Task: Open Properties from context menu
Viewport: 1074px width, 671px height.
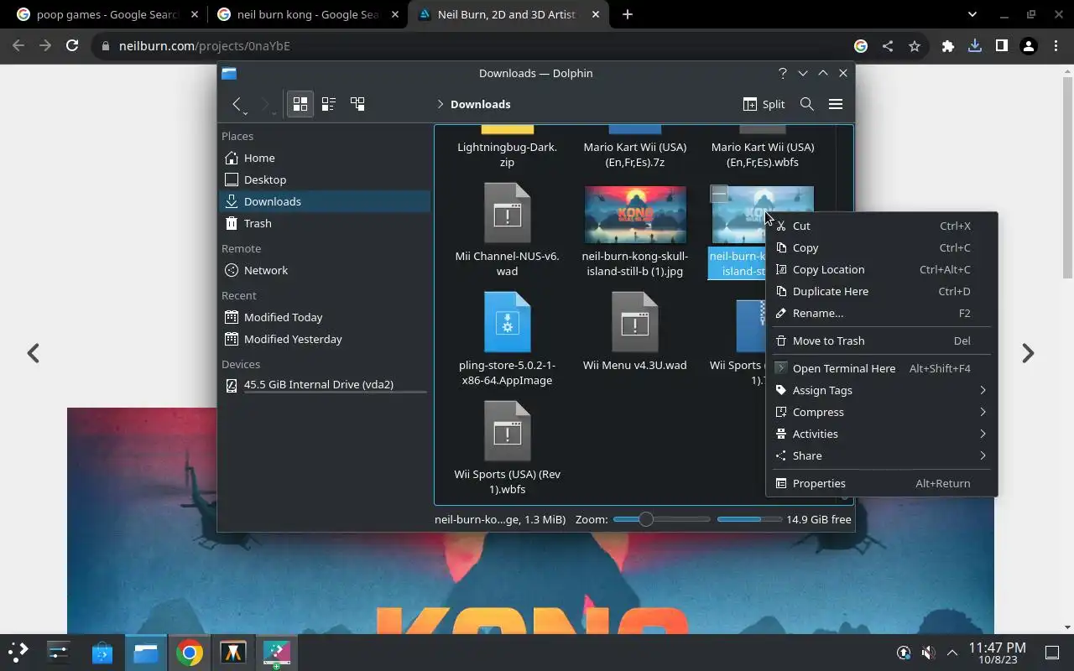Action: point(881,483)
